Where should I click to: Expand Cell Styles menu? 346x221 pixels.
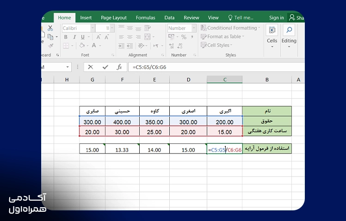(x=216, y=45)
